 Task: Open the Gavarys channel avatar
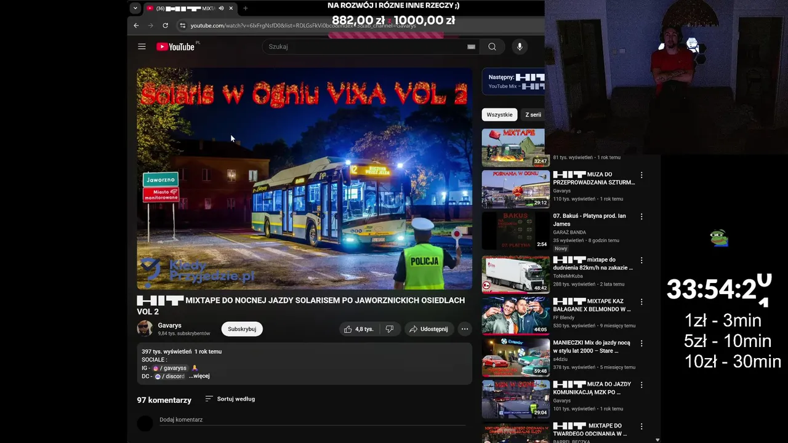click(x=145, y=329)
